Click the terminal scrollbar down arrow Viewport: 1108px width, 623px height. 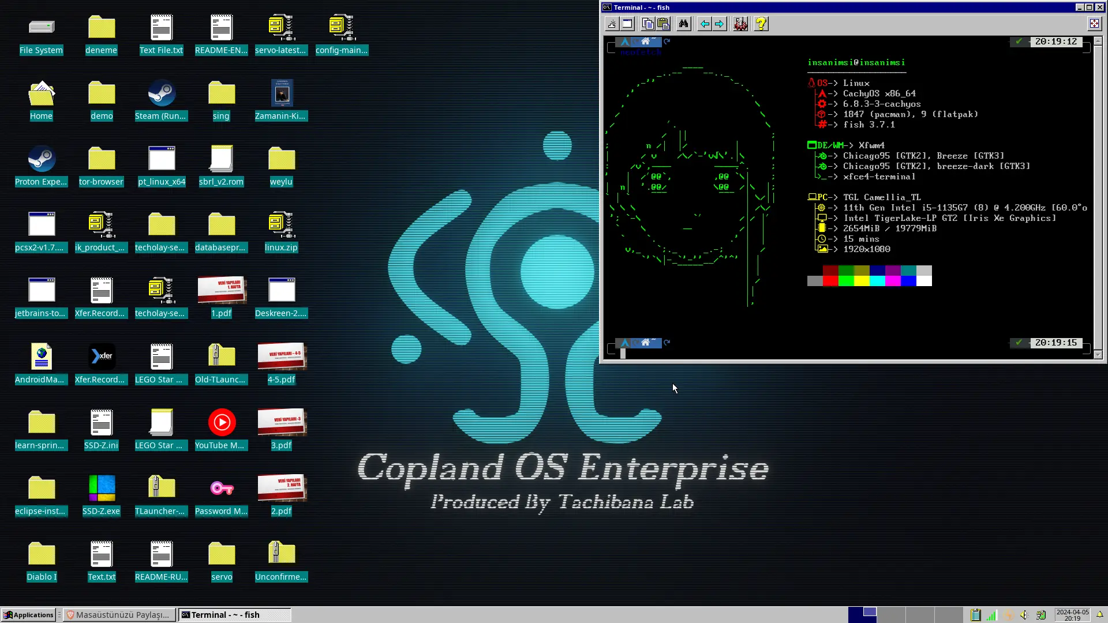pyautogui.click(x=1098, y=355)
